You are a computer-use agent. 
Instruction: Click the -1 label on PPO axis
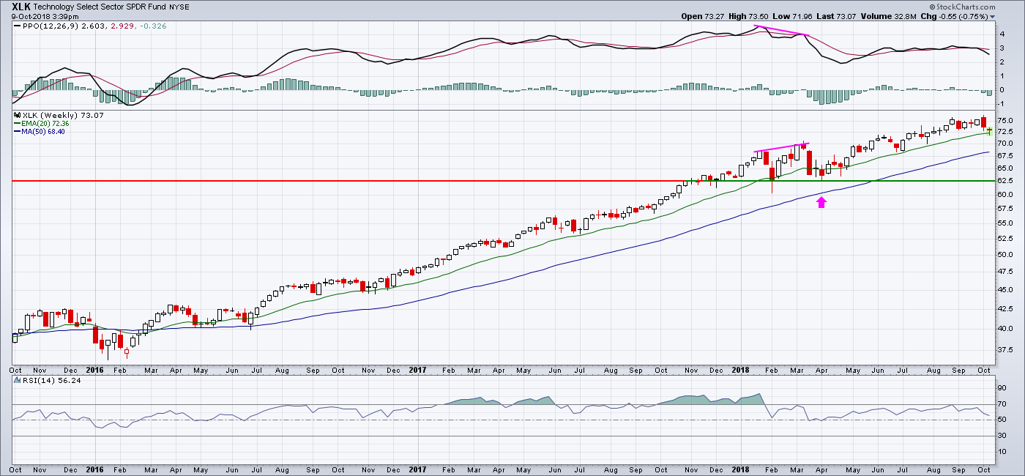(x=1002, y=104)
